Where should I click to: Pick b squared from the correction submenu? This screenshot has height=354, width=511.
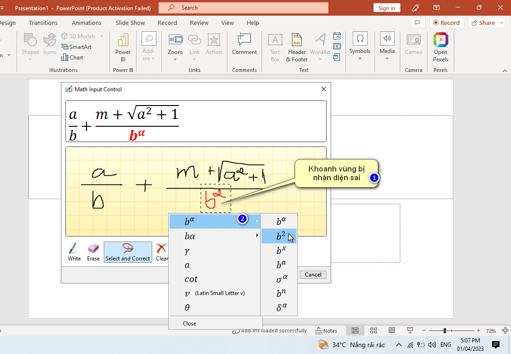[279, 236]
